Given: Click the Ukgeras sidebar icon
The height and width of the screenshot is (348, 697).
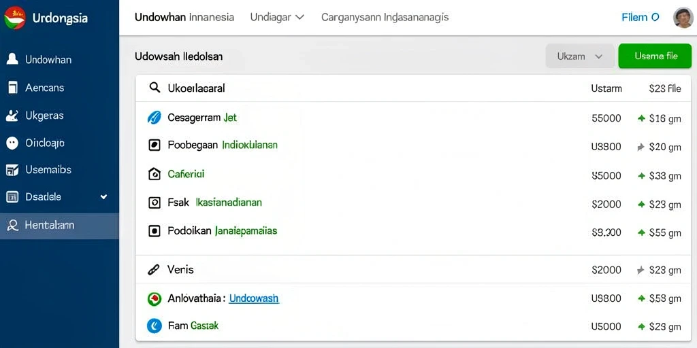Looking at the screenshot, I should (x=12, y=116).
